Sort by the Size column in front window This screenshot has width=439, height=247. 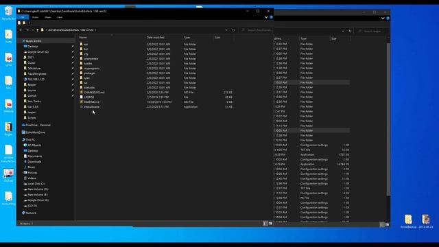(217, 37)
